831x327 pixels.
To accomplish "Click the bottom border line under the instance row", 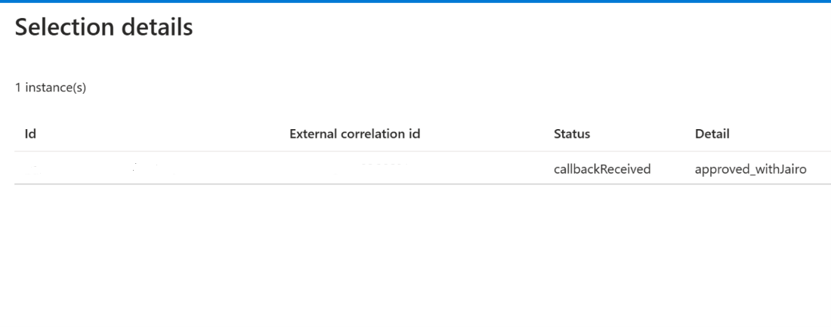I will click(415, 184).
